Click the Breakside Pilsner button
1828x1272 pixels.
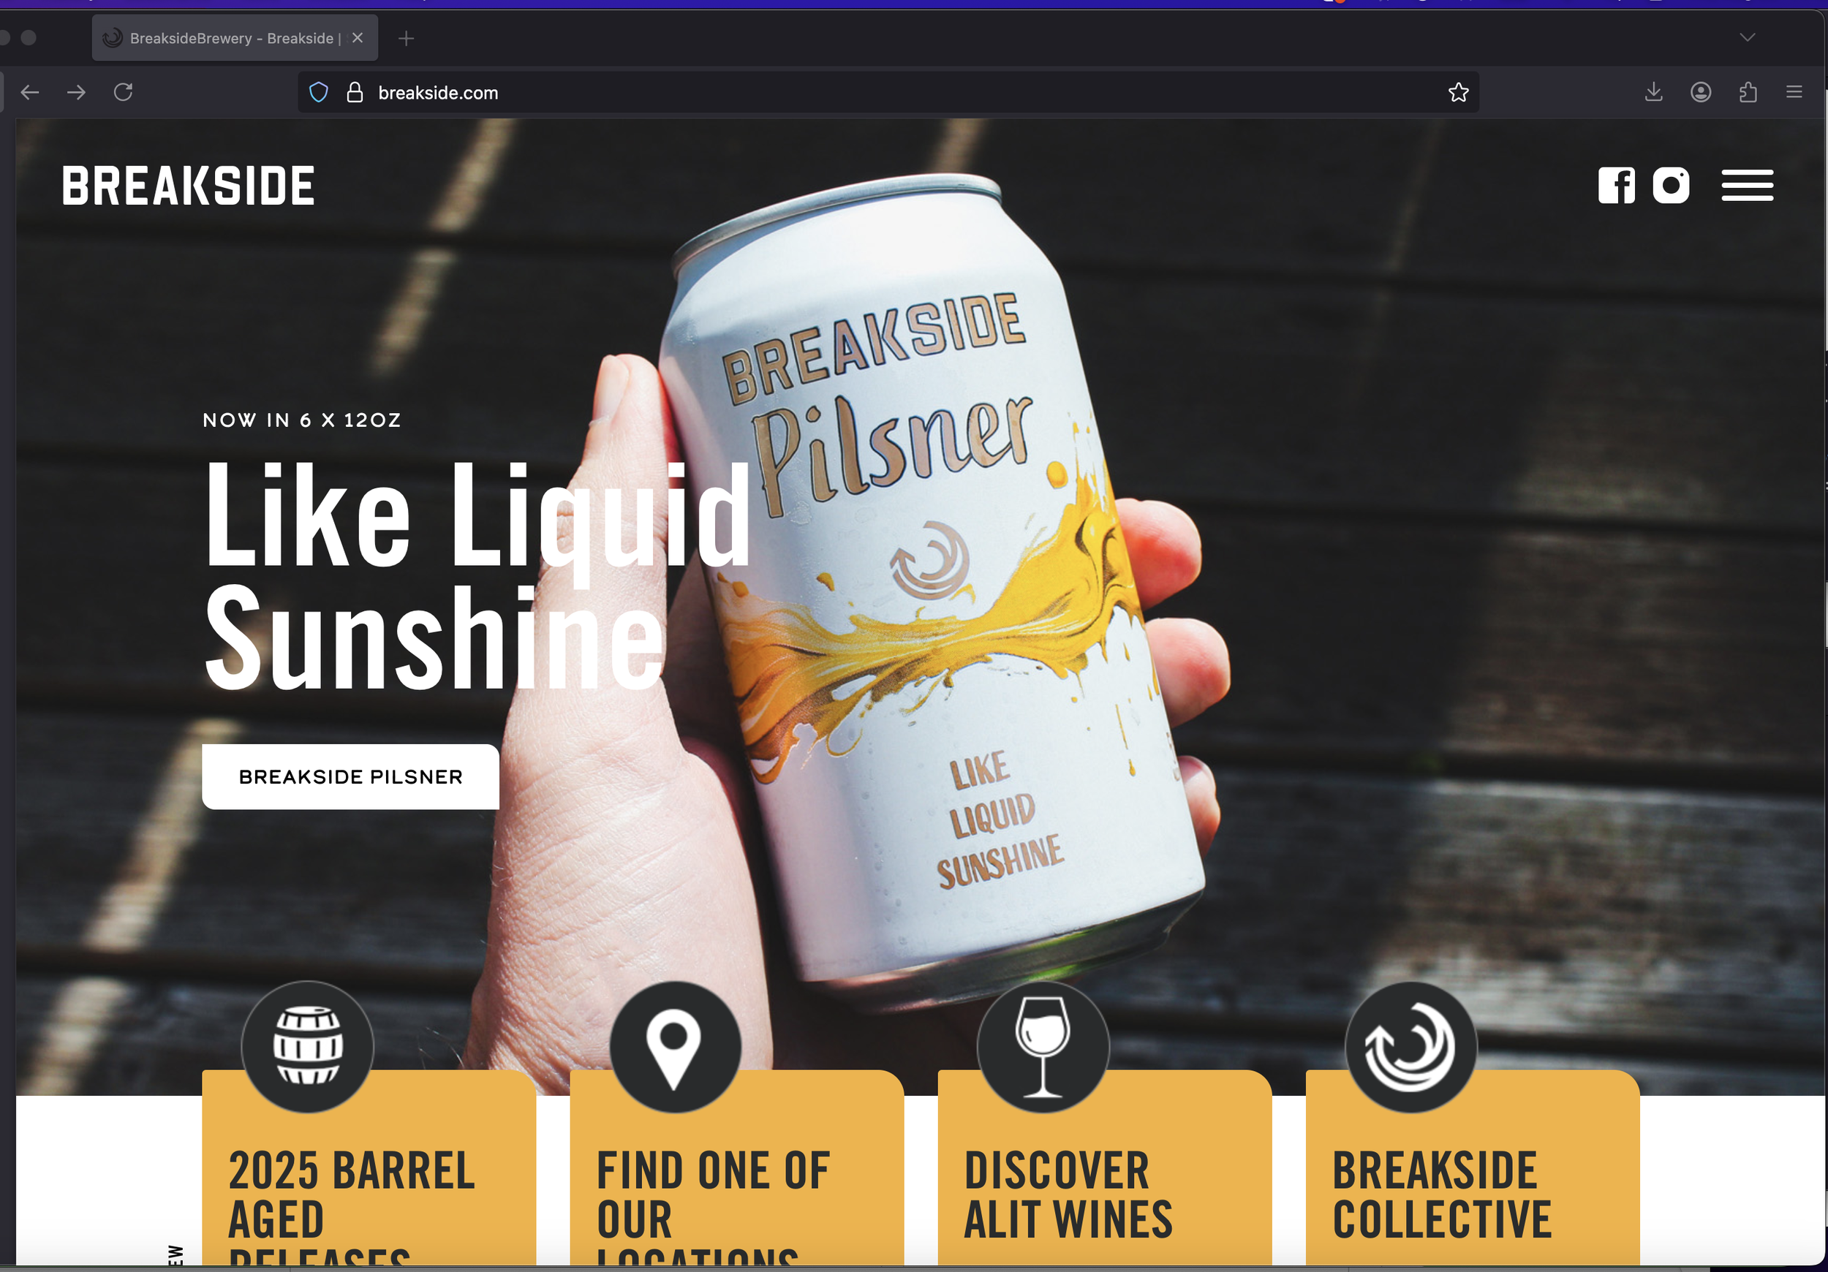tap(350, 777)
